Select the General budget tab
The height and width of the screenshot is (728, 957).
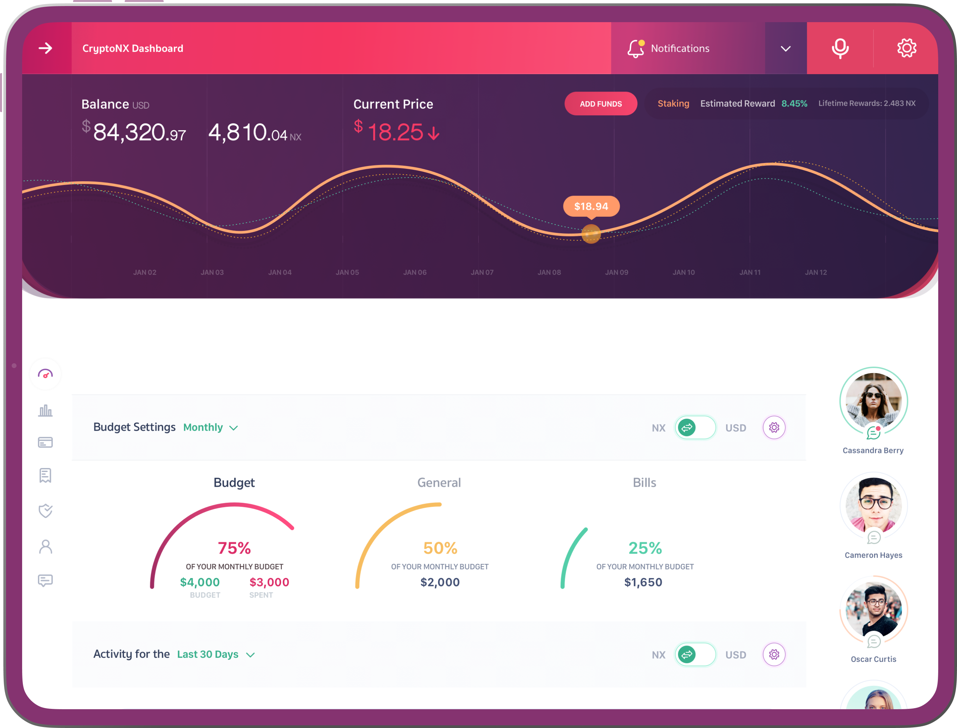tap(439, 483)
